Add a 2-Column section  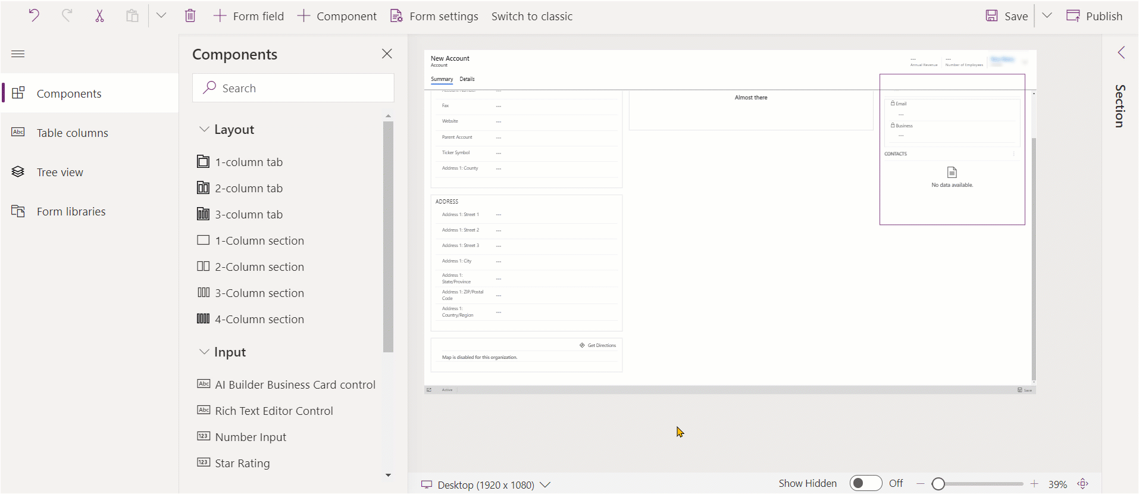(x=251, y=267)
